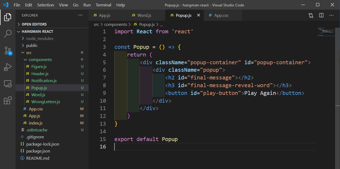The image size is (340, 169).
Task: Click the code minimap preview
Action: click(326, 31)
